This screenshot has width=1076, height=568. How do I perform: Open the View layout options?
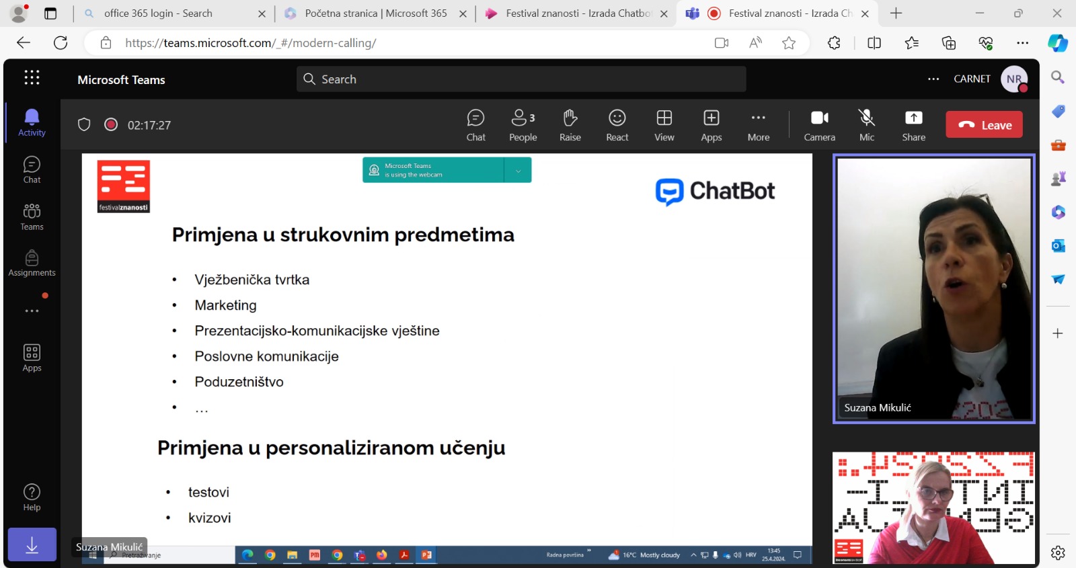click(664, 125)
